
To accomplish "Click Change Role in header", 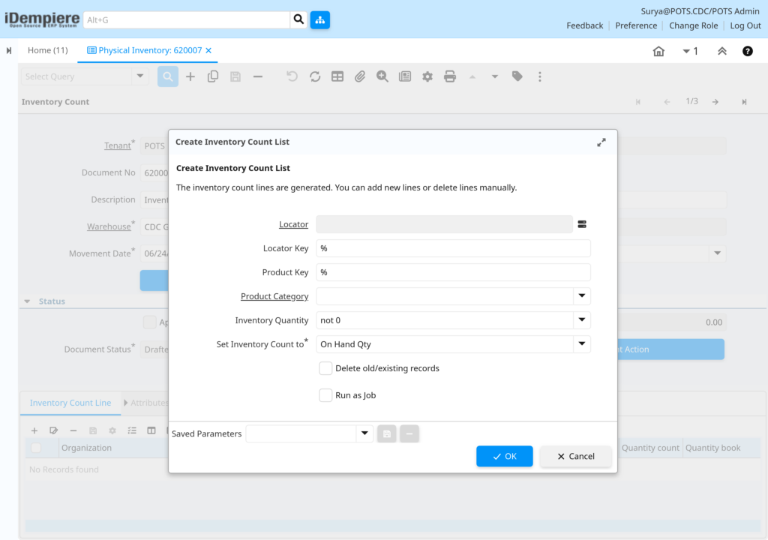I will 694,25.
